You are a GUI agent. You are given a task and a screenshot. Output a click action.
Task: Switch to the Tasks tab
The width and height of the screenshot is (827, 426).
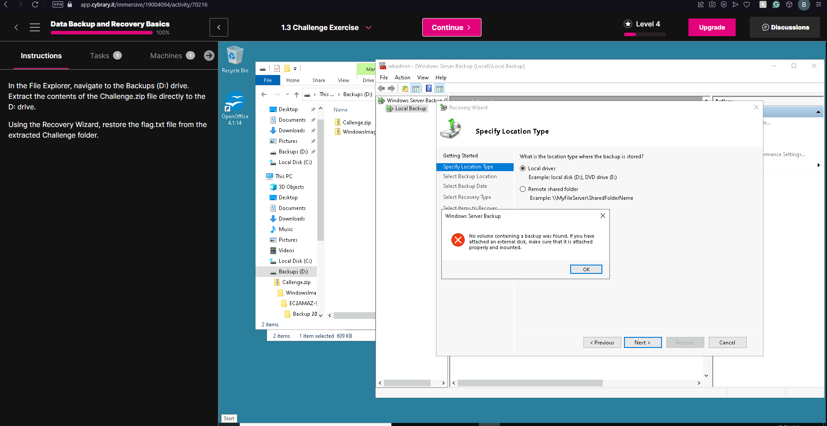pyautogui.click(x=100, y=56)
